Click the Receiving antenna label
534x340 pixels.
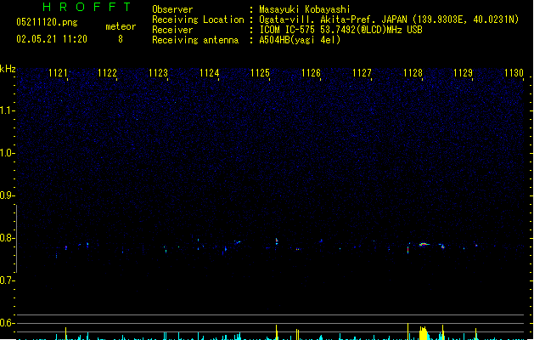[x=195, y=40]
